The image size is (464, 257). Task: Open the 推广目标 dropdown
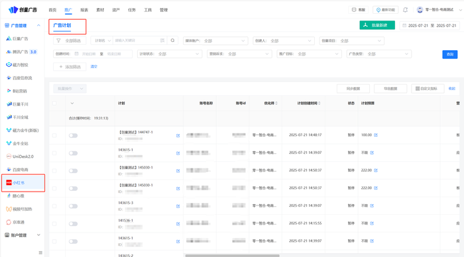(310, 54)
